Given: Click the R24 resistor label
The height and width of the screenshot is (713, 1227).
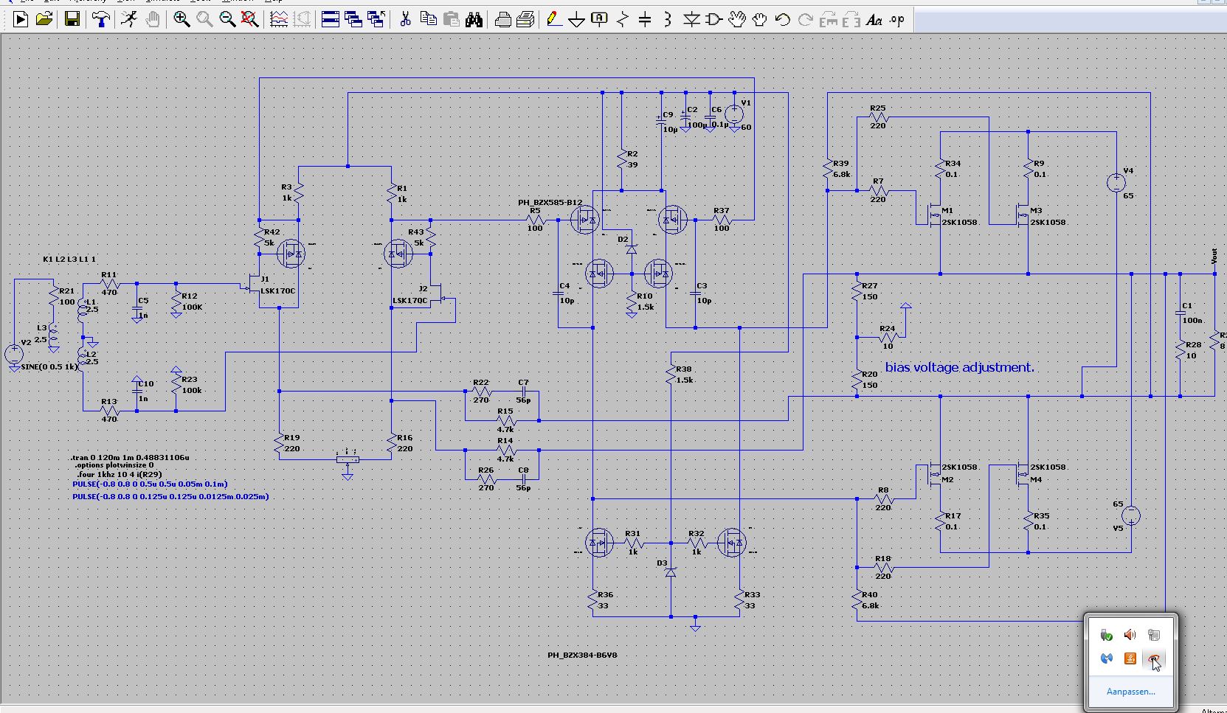Looking at the screenshot, I should coord(887,329).
